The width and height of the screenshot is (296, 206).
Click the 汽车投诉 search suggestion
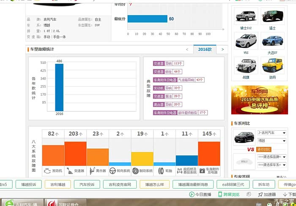click(87, 184)
